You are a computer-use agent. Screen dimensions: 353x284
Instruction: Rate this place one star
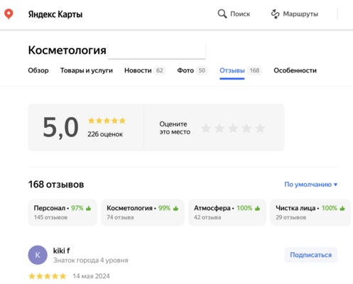[x=206, y=129]
